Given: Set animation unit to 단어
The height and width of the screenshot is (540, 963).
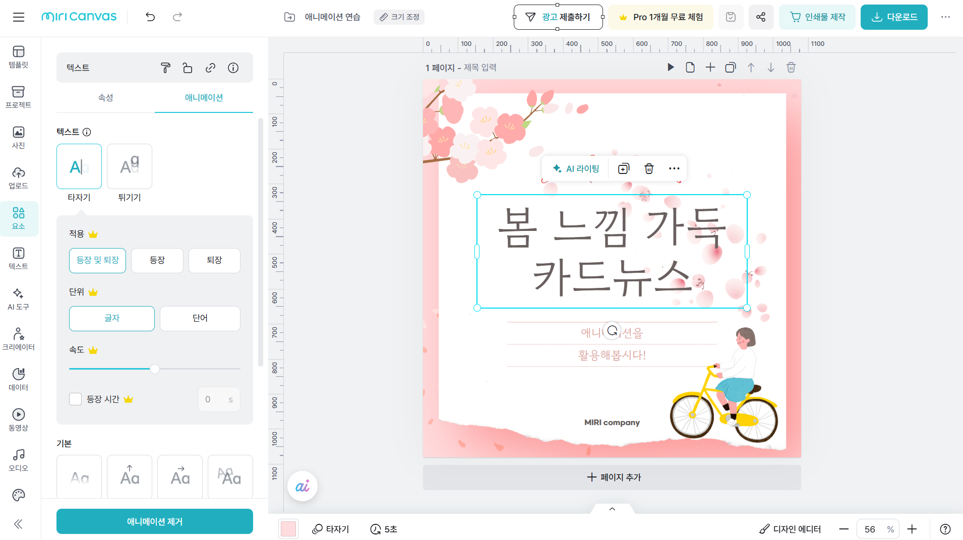Looking at the screenshot, I should [200, 319].
